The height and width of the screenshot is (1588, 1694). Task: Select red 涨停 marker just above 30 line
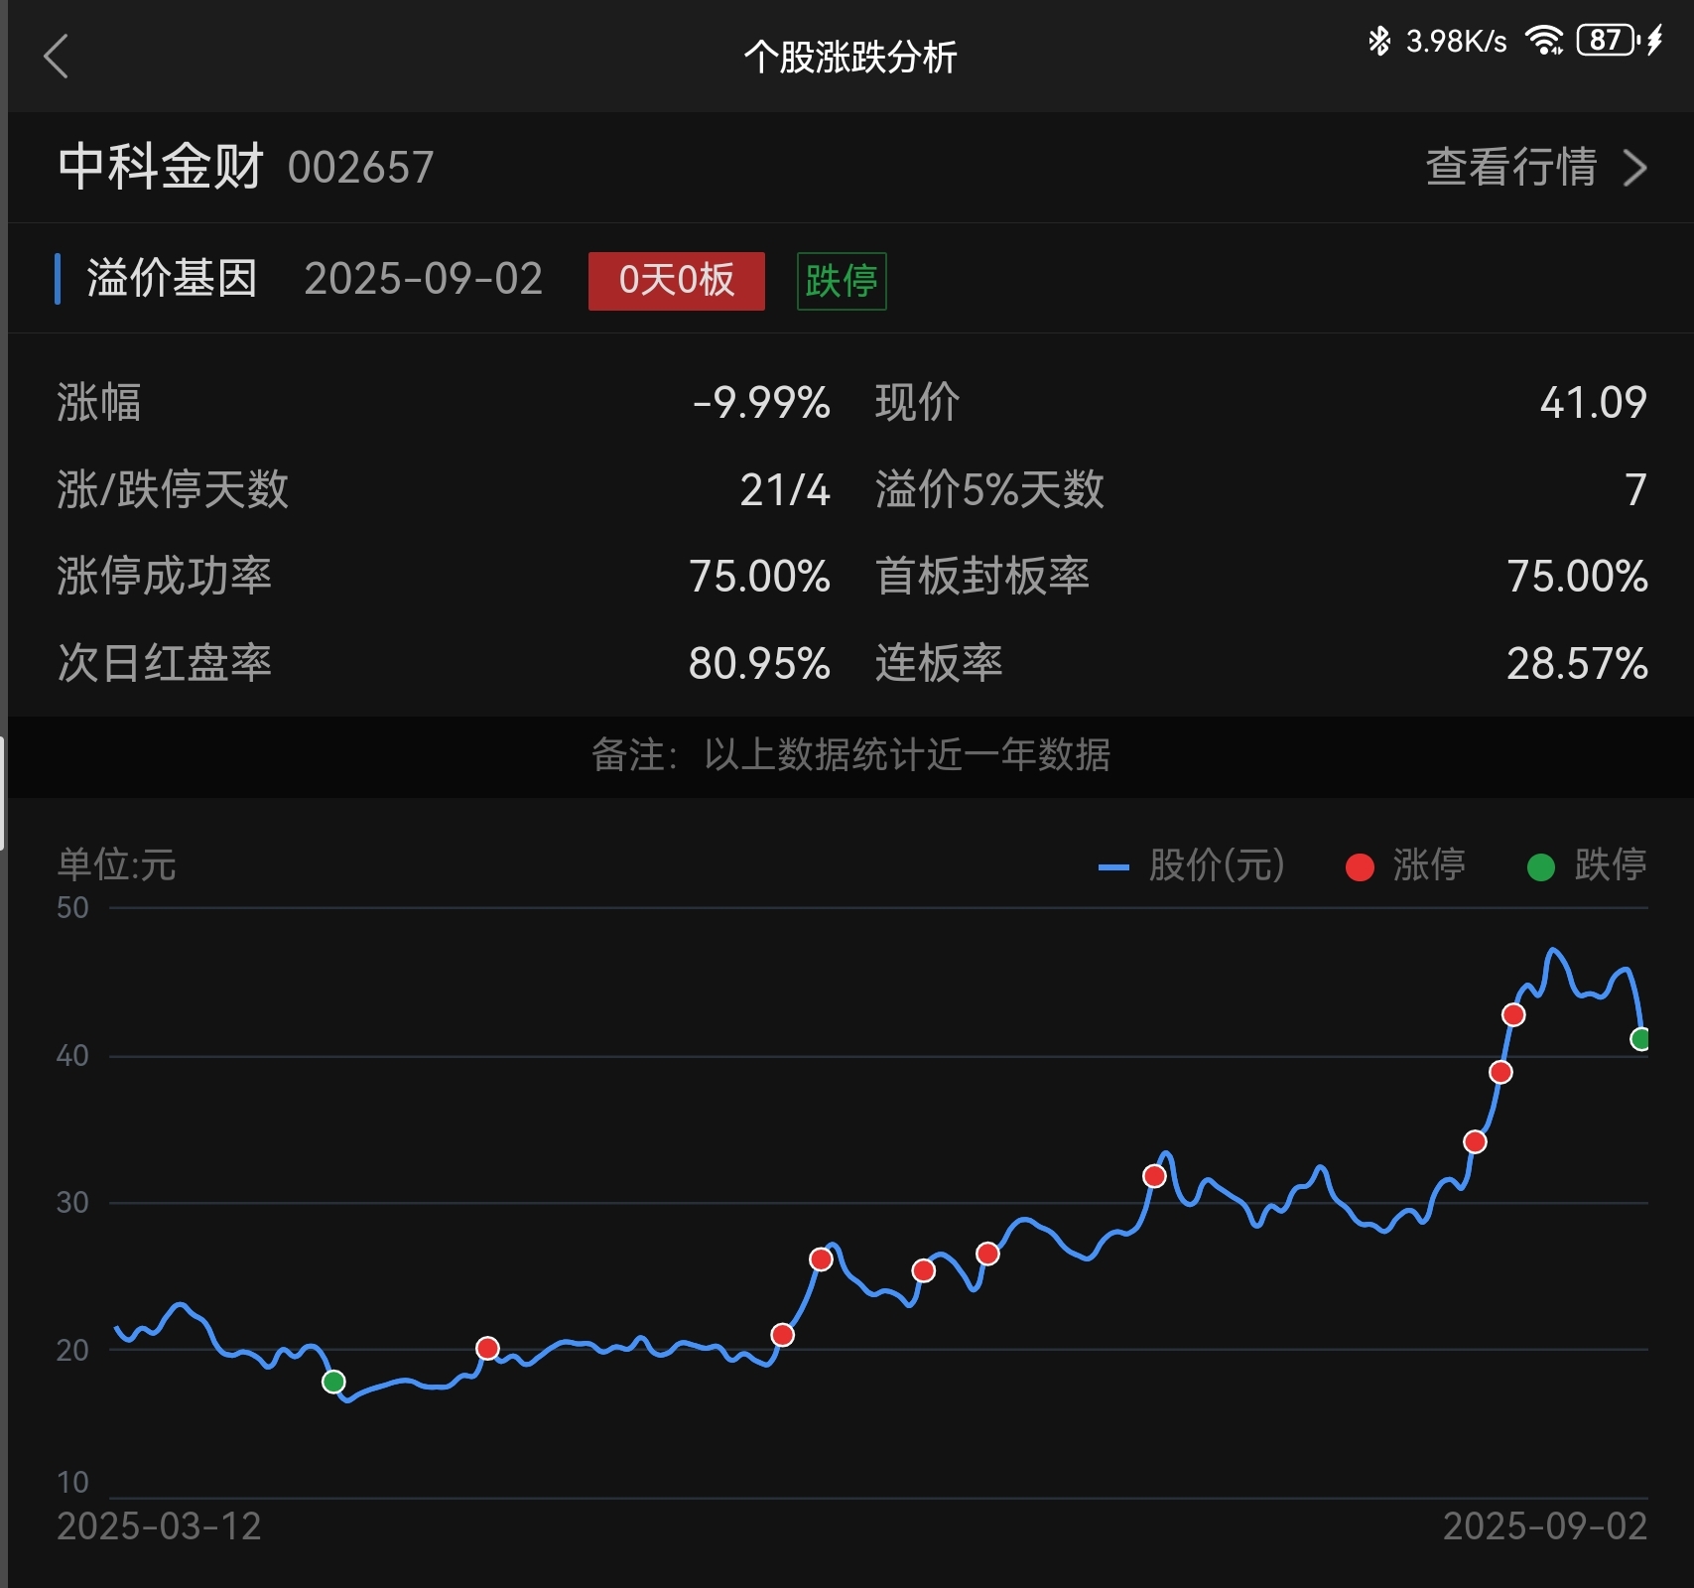point(1154,1176)
